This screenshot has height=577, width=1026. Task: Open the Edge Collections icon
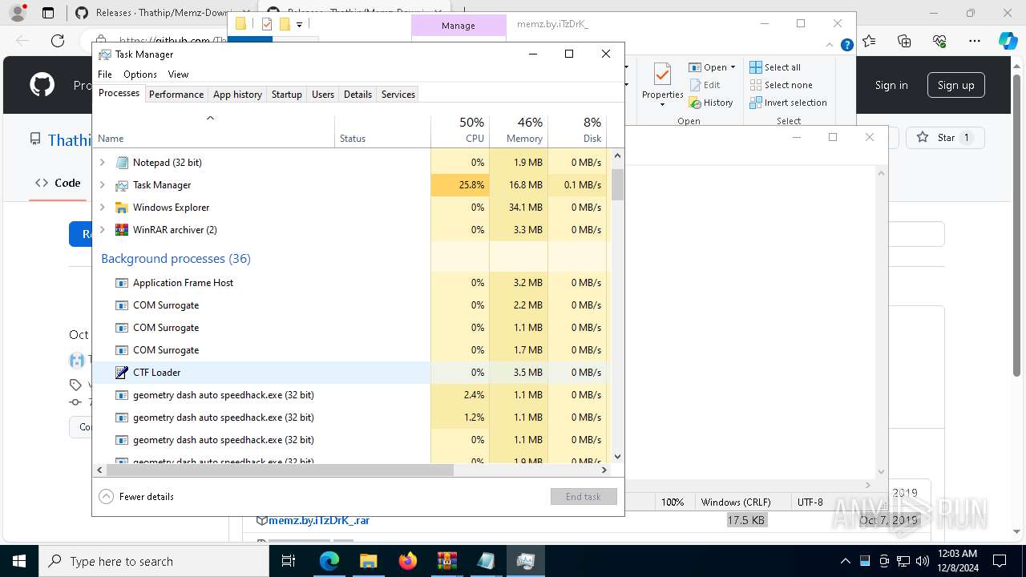(904, 41)
